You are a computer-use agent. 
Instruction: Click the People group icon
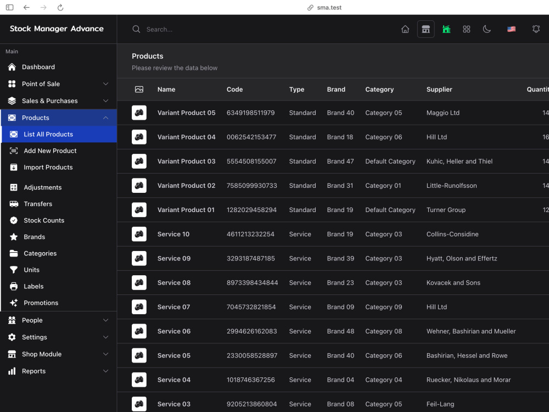[12, 320]
